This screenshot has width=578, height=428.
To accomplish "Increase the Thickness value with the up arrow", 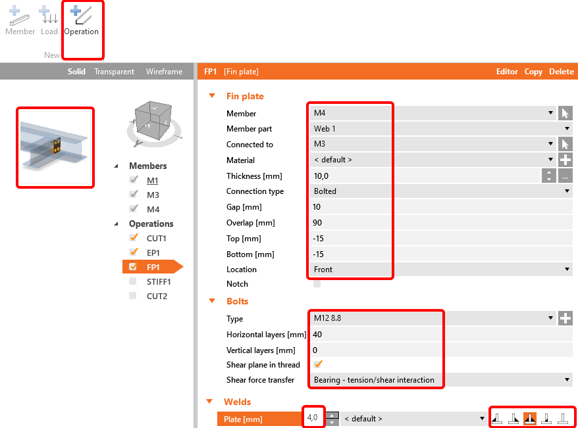I will (549, 172).
